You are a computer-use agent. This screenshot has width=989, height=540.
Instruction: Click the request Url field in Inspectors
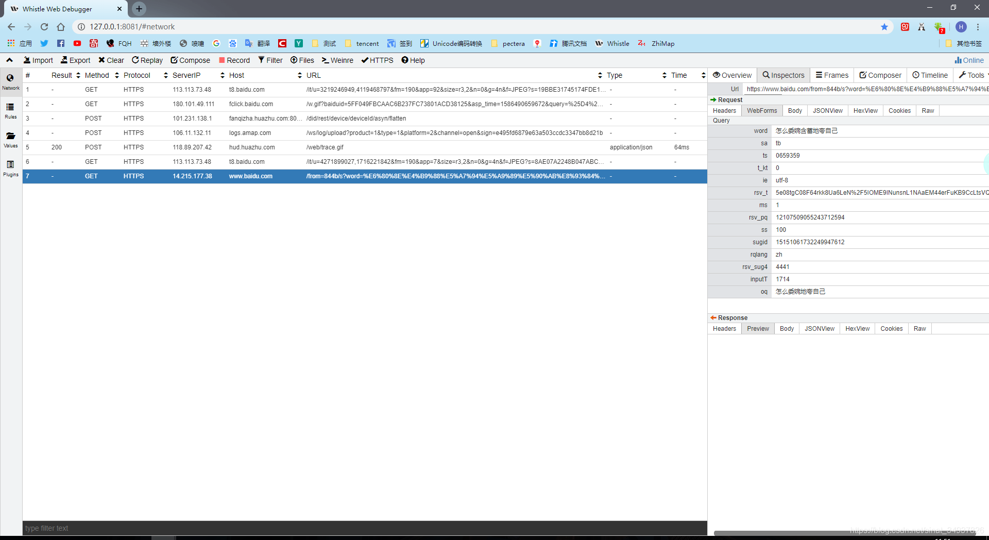pyautogui.click(x=865, y=89)
